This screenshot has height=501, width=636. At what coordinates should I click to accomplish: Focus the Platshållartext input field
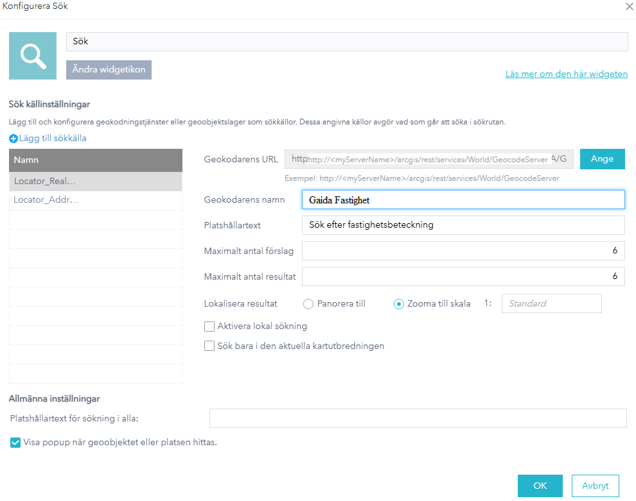[463, 225]
